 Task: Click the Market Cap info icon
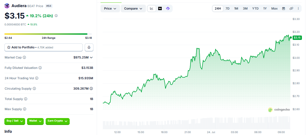pos(24,57)
